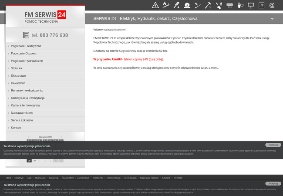283x196 pixels.
Task: Click the gas service flame-and-wrench icon
Action: click(166, 5)
